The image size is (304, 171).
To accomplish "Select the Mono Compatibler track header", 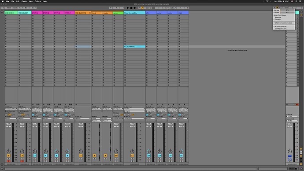I will point(134,13).
